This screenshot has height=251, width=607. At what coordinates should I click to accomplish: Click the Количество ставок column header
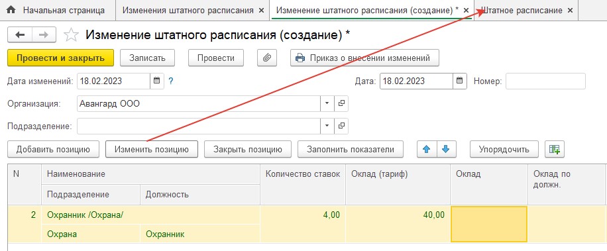click(303, 185)
